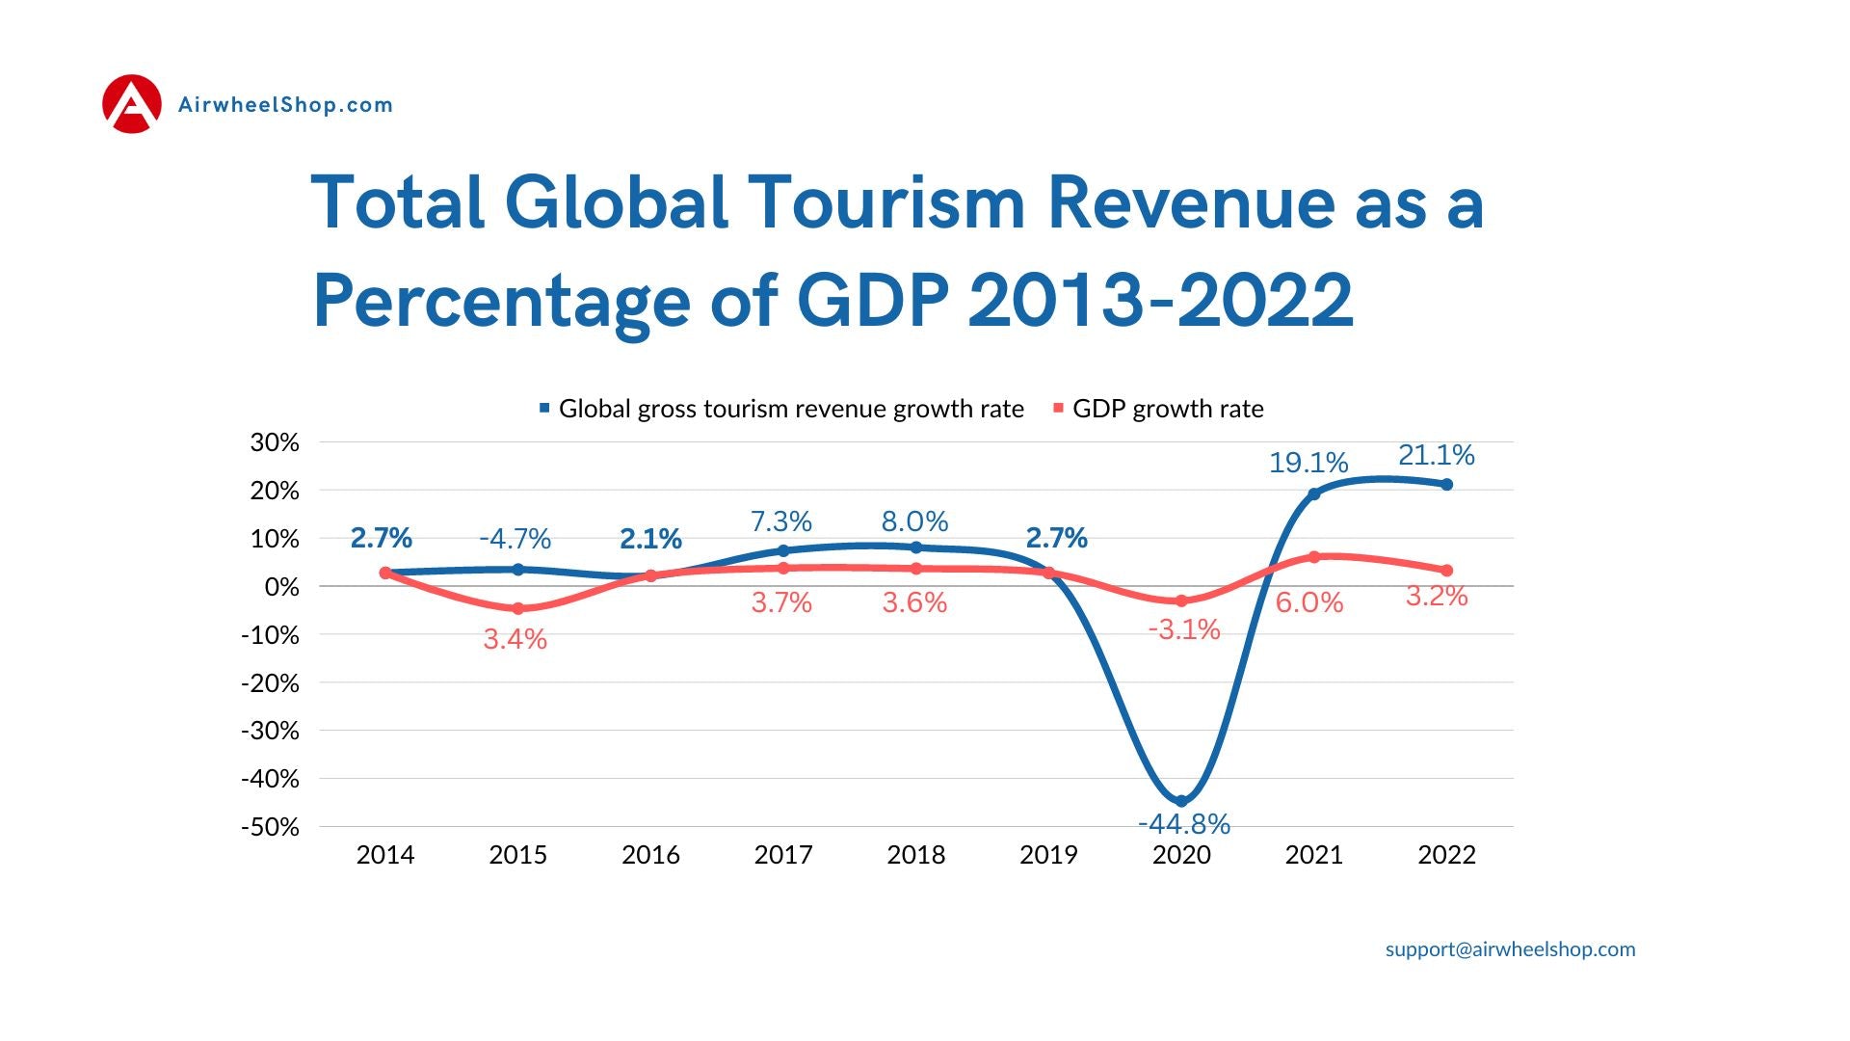Image resolution: width=1850 pixels, height=1041 pixels.
Task: Click the red 3.2% data label
Action: pos(1437,596)
